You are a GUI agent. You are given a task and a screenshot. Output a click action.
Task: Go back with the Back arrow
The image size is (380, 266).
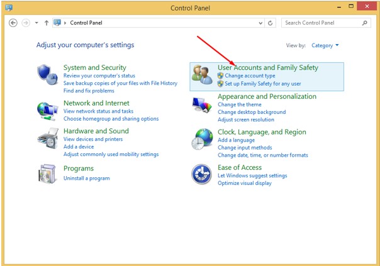[13, 23]
